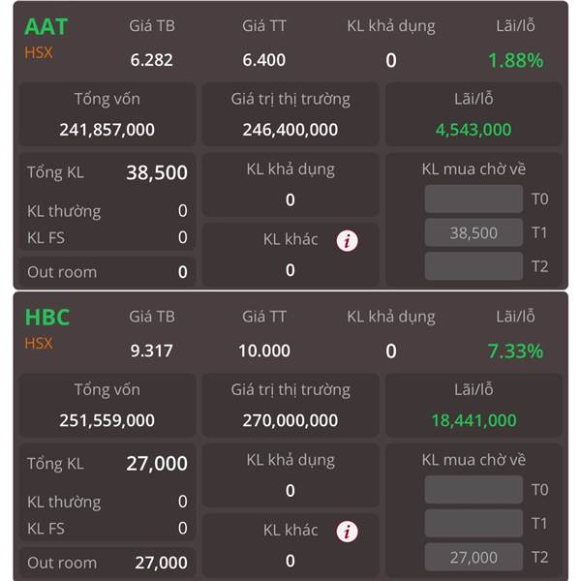Click the info icon beside HBC KL khác
The width and height of the screenshot is (581, 581).
click(x=347, y=532)
